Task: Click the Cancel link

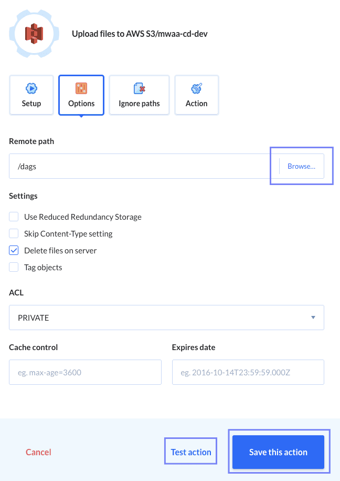Action: pyautogui.click(x=38, y=452)
